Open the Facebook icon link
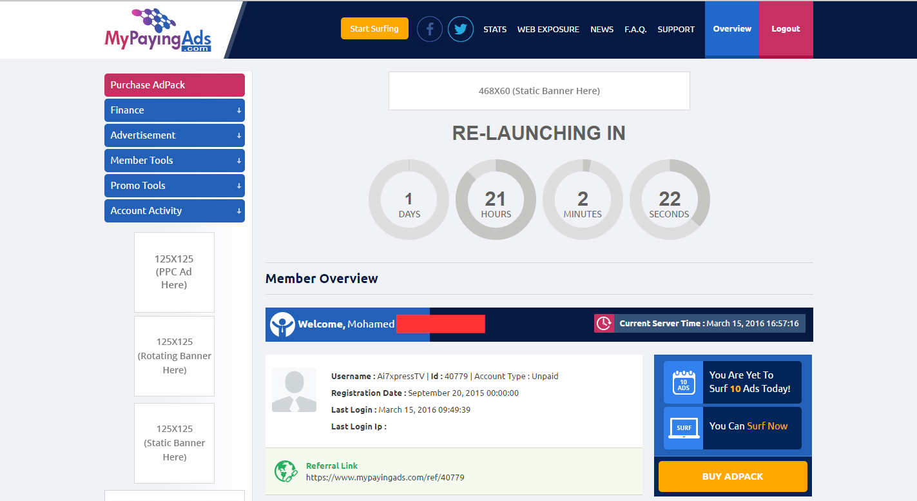 pos(430,29)
